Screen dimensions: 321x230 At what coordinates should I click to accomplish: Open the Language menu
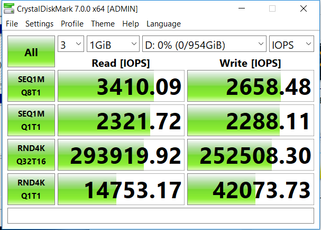click(x=163, y=24)
